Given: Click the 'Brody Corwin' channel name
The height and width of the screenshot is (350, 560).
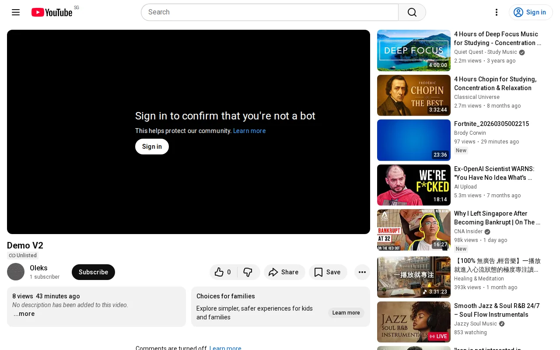Looking at the screenshot, I should click(x=470, y=133).
